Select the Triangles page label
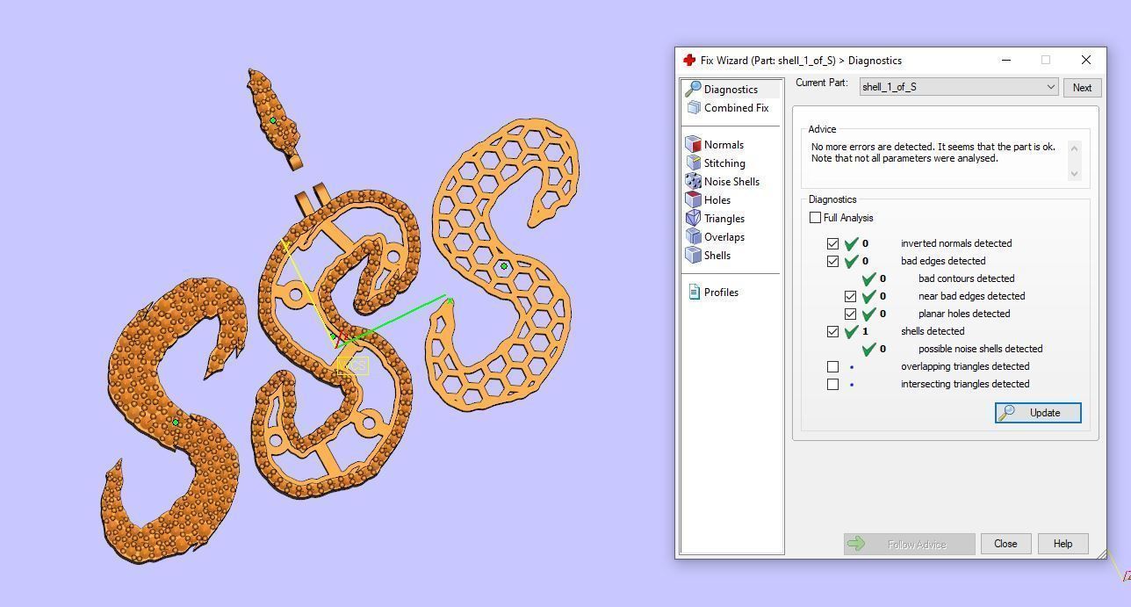Viewport: 1131px width, 607px height. coord(724,219)
